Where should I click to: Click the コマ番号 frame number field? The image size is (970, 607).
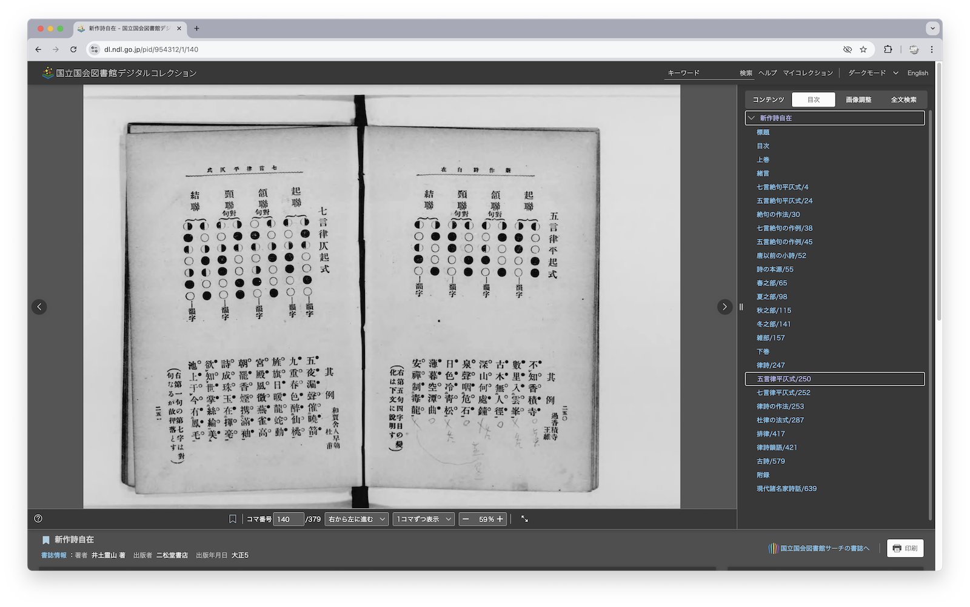click(289, 519)
